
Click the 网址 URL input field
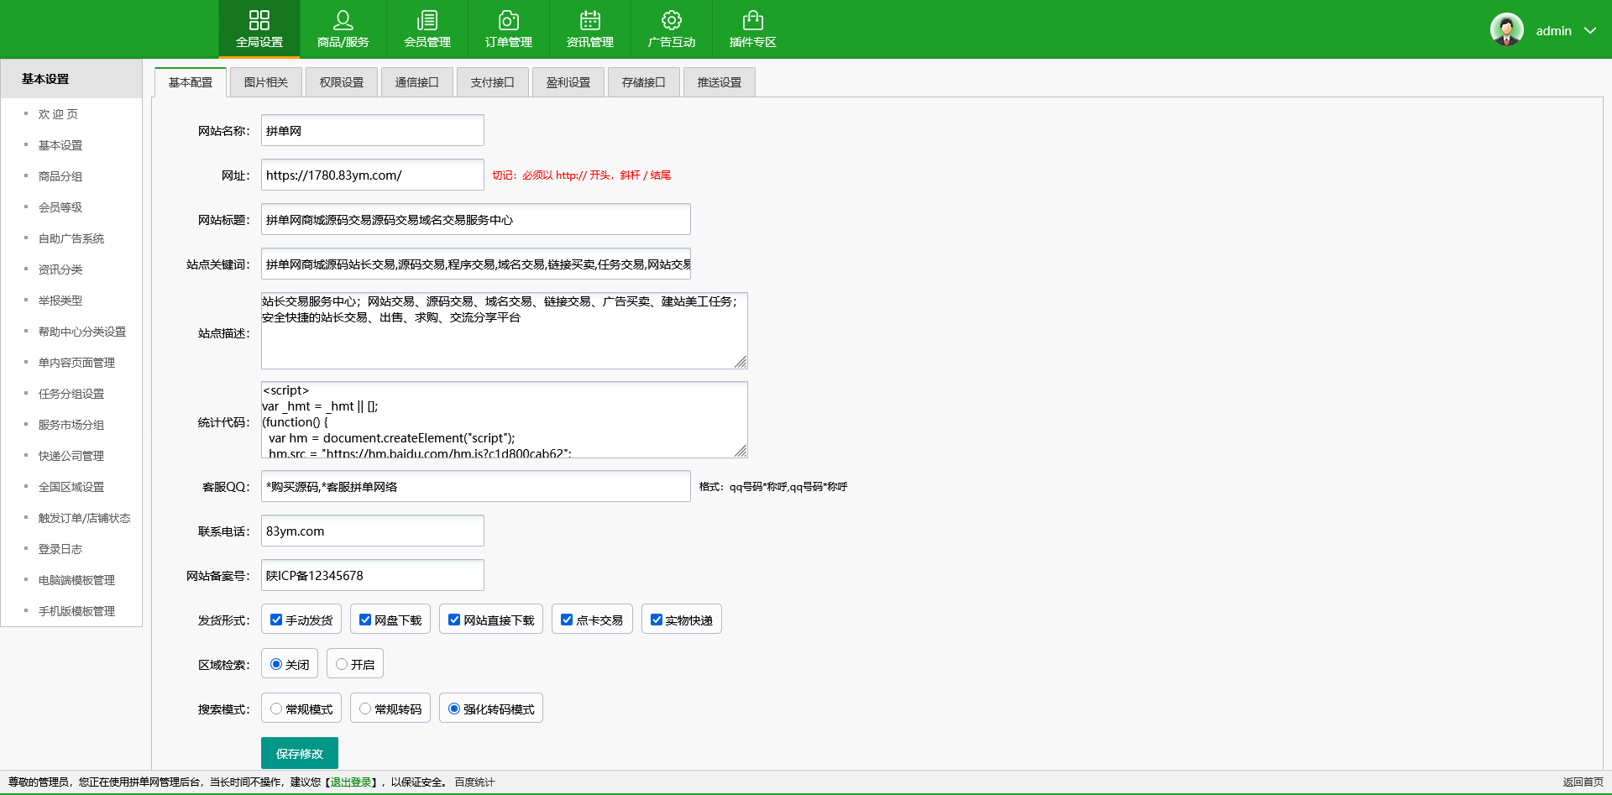tap(373, 175)
